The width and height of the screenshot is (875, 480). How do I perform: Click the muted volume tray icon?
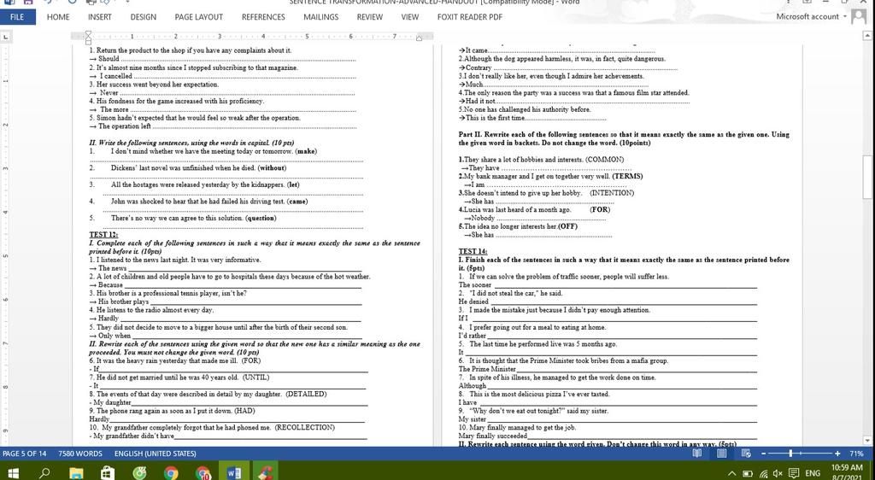(778, 474)
